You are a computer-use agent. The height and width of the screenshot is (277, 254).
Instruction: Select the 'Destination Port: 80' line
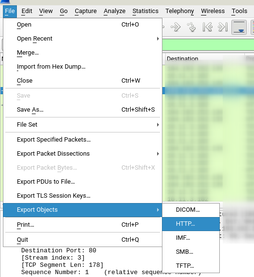click(59, 250)
